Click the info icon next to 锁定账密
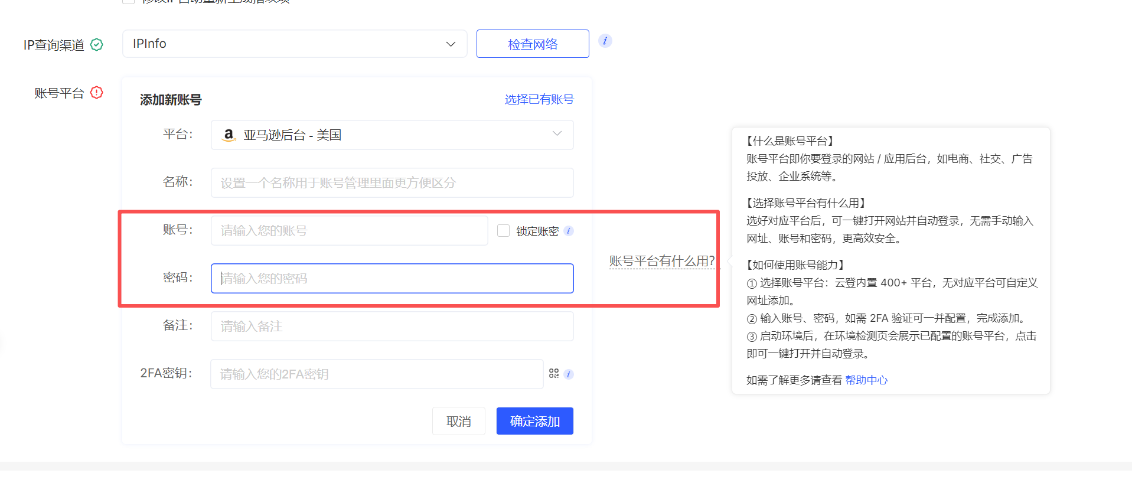1132x483 pixels. (x=569, y=231)
